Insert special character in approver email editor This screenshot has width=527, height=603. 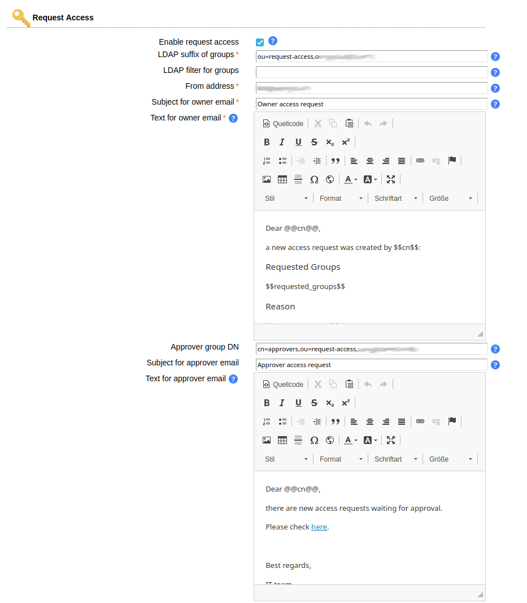[314, 440]
